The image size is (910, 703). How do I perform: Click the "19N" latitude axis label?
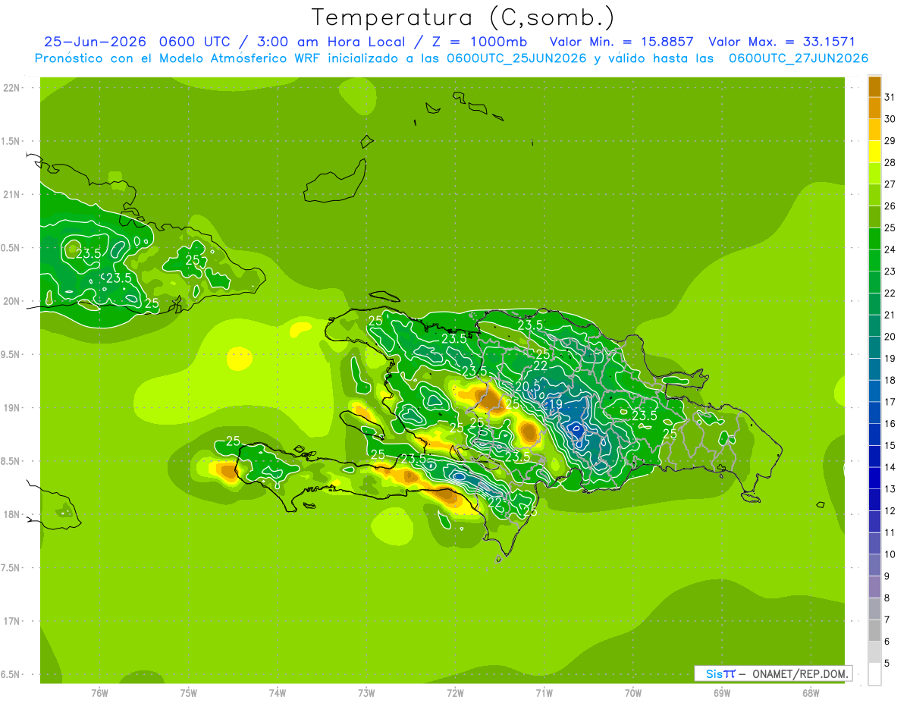click(x=11, y=408)
